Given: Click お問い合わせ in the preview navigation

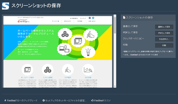Looking at the screenshot, I should pos(92,21).
